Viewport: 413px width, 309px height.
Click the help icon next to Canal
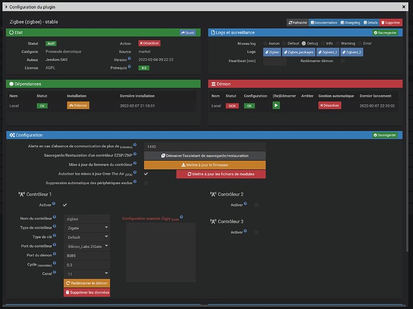click(54, 272)
